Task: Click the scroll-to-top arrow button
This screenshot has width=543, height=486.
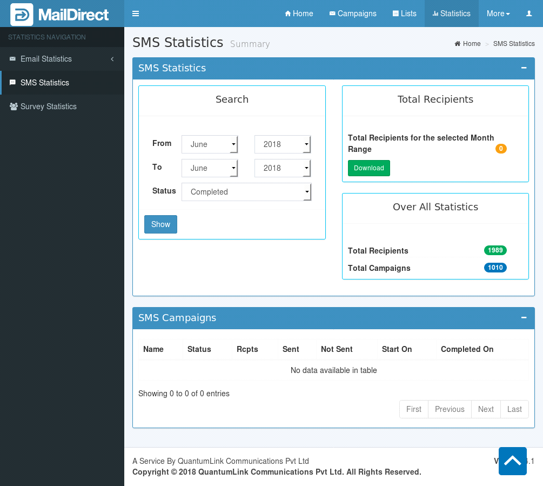Action: point(512,461)
